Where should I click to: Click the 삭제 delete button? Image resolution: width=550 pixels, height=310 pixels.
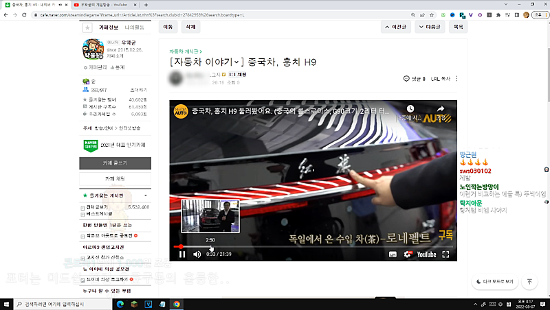(x=190, y=27)
